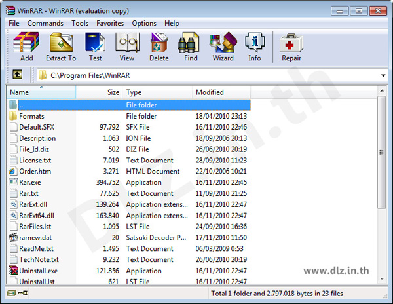393x304 pixels.
Task: Click the 06/03/2009 0:53 modified date
Action: pyautogui.click(x=219, y=248)
